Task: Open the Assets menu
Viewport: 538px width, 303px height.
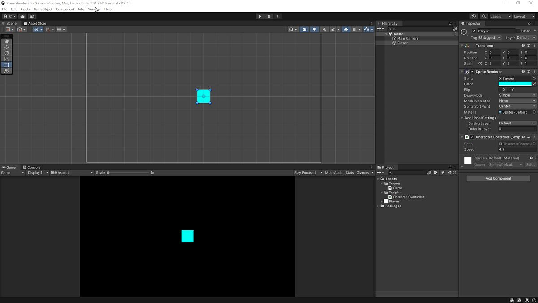Action: pyautogui.click(x=25, y=9)
